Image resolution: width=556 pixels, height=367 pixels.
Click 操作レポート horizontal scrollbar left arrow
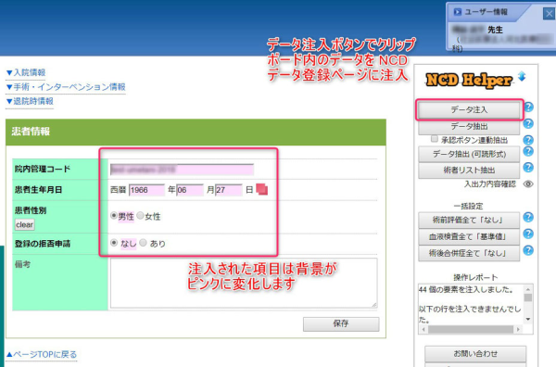[423, 329]
